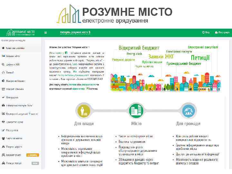
Task: Click the grey 'план' badge
Action: pos(35,163)
